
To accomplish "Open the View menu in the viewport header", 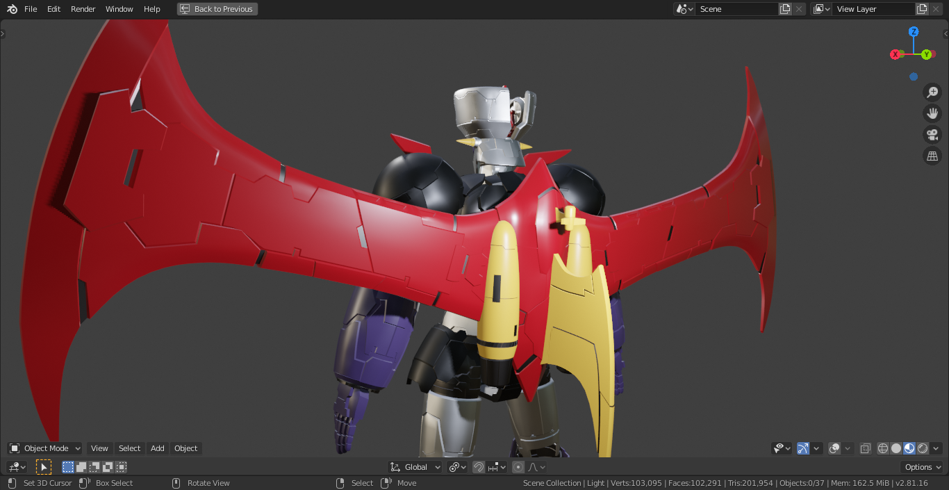I will coord(99,448).
